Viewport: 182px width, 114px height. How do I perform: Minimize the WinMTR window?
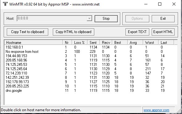click(x=146, y=4)
